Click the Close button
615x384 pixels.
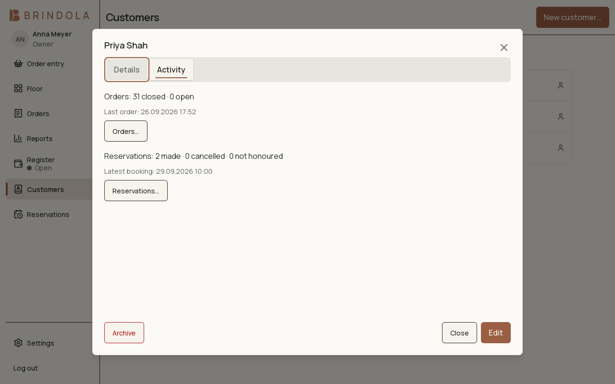[459, 333]
